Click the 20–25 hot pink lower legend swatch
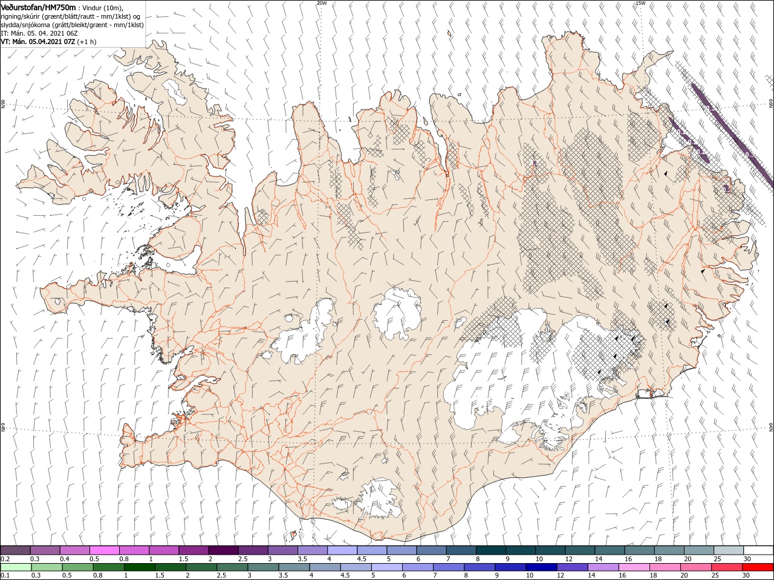Screen dimensions: 774x580 tap(697, 567)
